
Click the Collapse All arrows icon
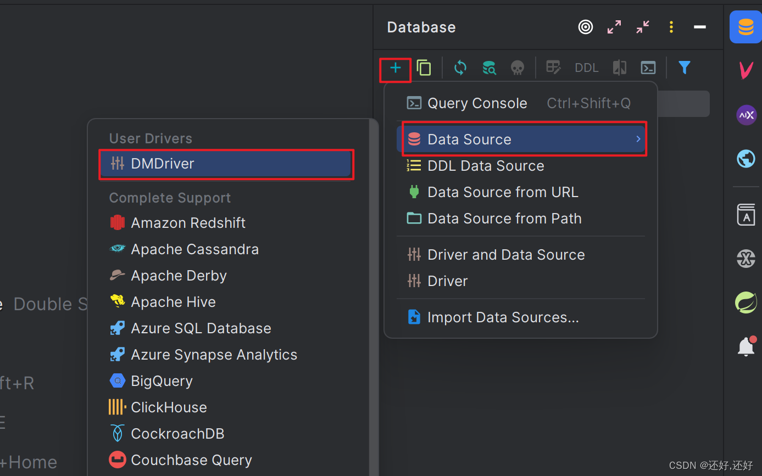[643, 27]
